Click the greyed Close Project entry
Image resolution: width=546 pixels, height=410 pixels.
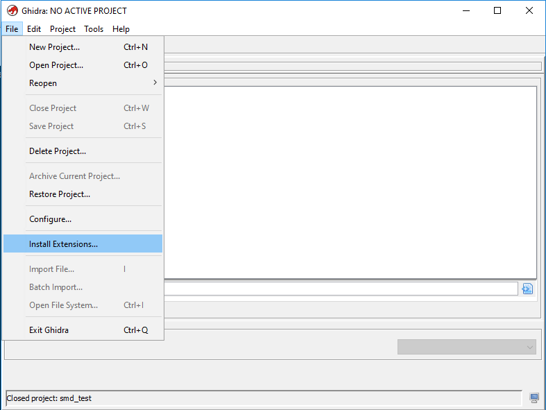click(83, 108)
